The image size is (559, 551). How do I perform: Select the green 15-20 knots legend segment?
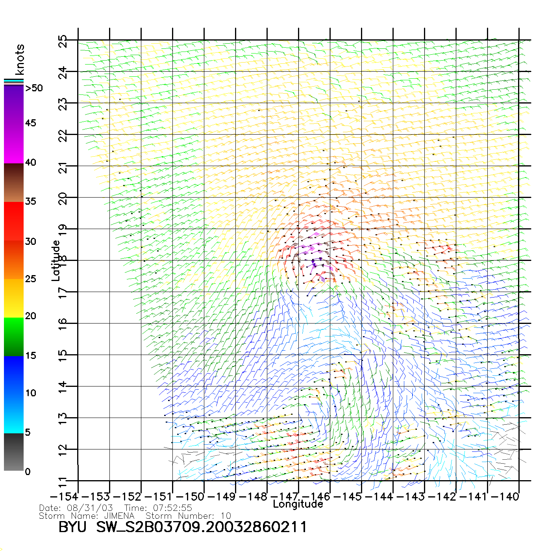pyautogui.click(x=14, y=337)
